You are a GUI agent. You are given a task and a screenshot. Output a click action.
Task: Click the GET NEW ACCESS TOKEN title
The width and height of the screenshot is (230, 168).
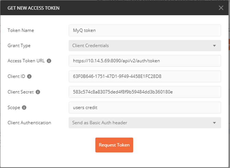[x=34, y=8]
